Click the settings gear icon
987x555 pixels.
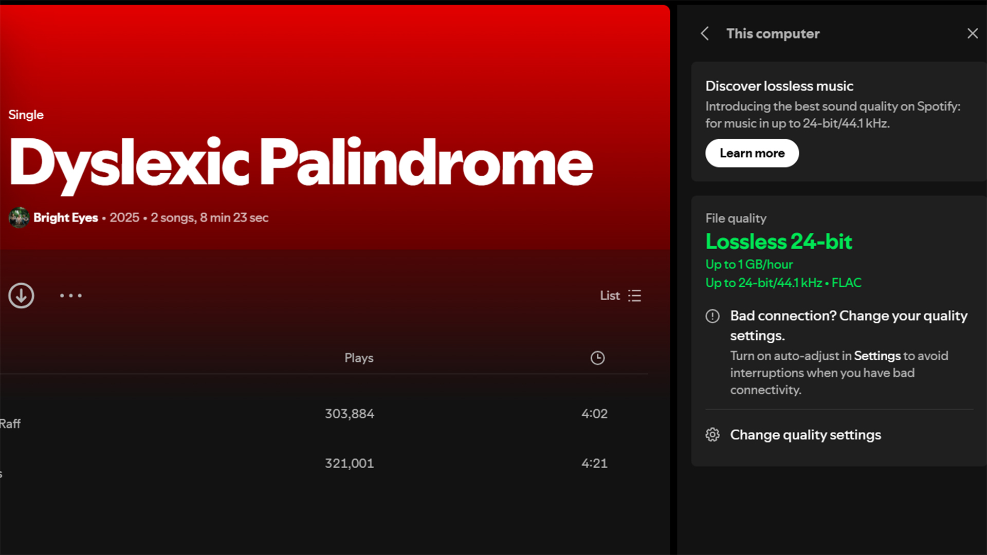click(x=712, y=435)
